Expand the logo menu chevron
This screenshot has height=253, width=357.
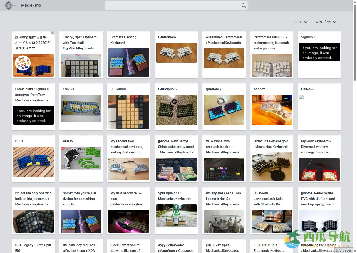[16, 6]
